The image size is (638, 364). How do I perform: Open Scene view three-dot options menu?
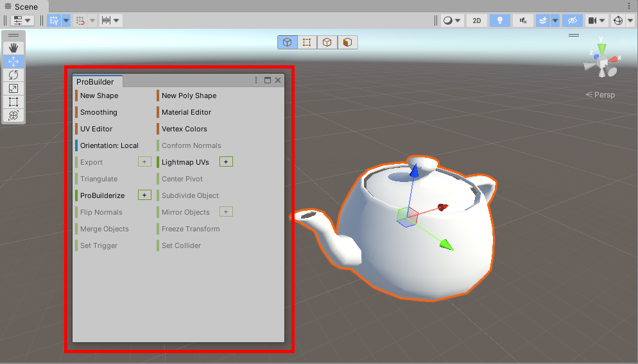(629, 6)
